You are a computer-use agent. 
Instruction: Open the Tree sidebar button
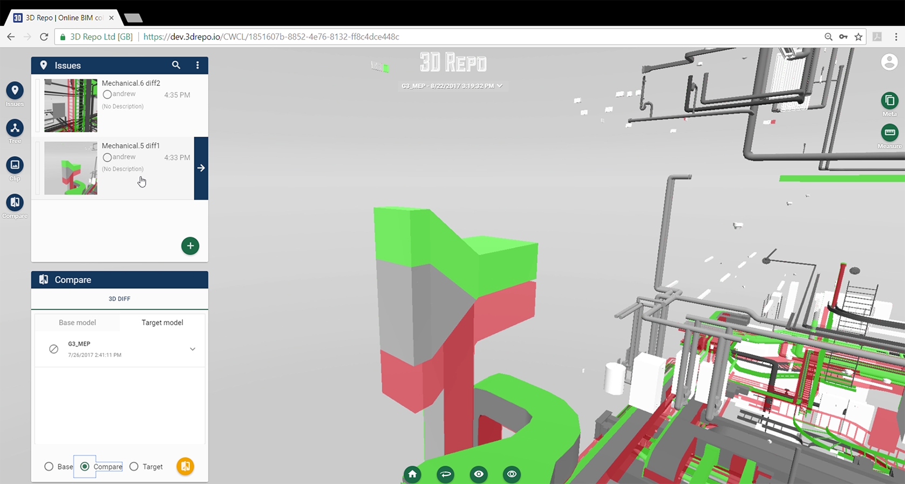click(x=15, y=128)
